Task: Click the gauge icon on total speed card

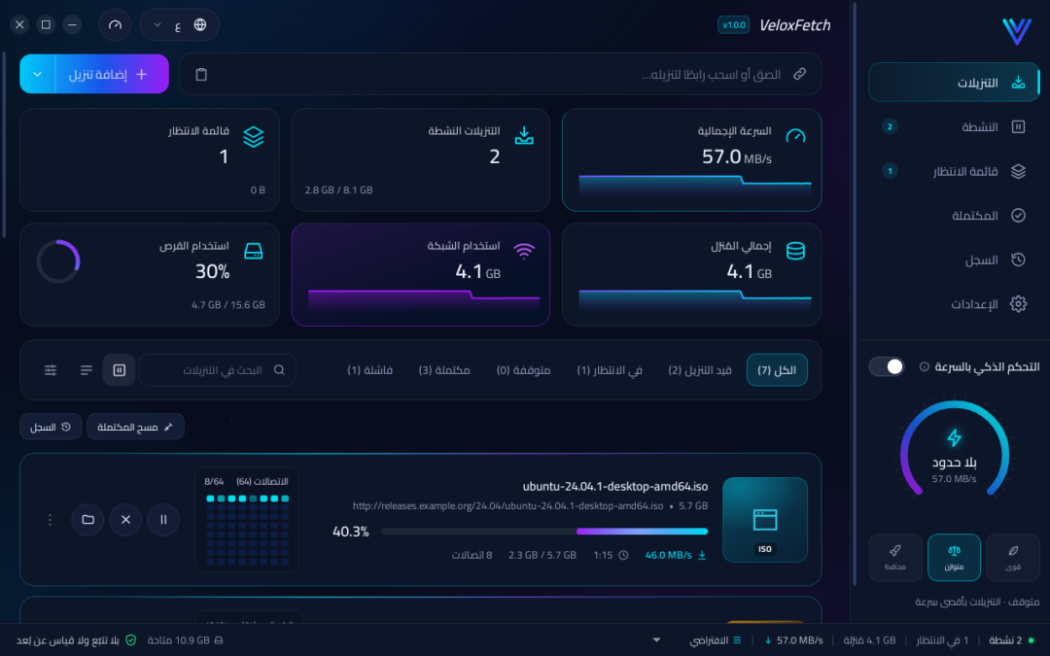Action: (795, 136)
